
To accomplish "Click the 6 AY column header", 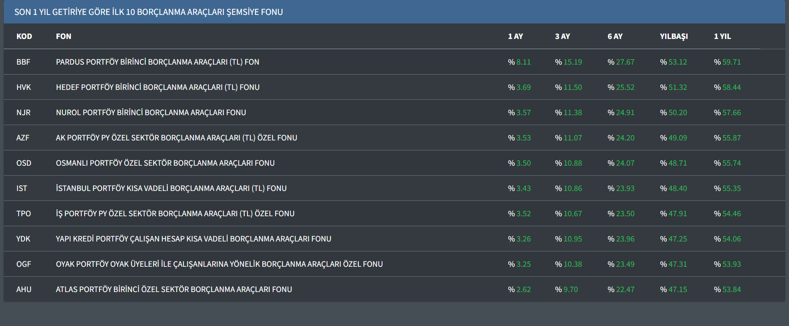I will (615, 36).
